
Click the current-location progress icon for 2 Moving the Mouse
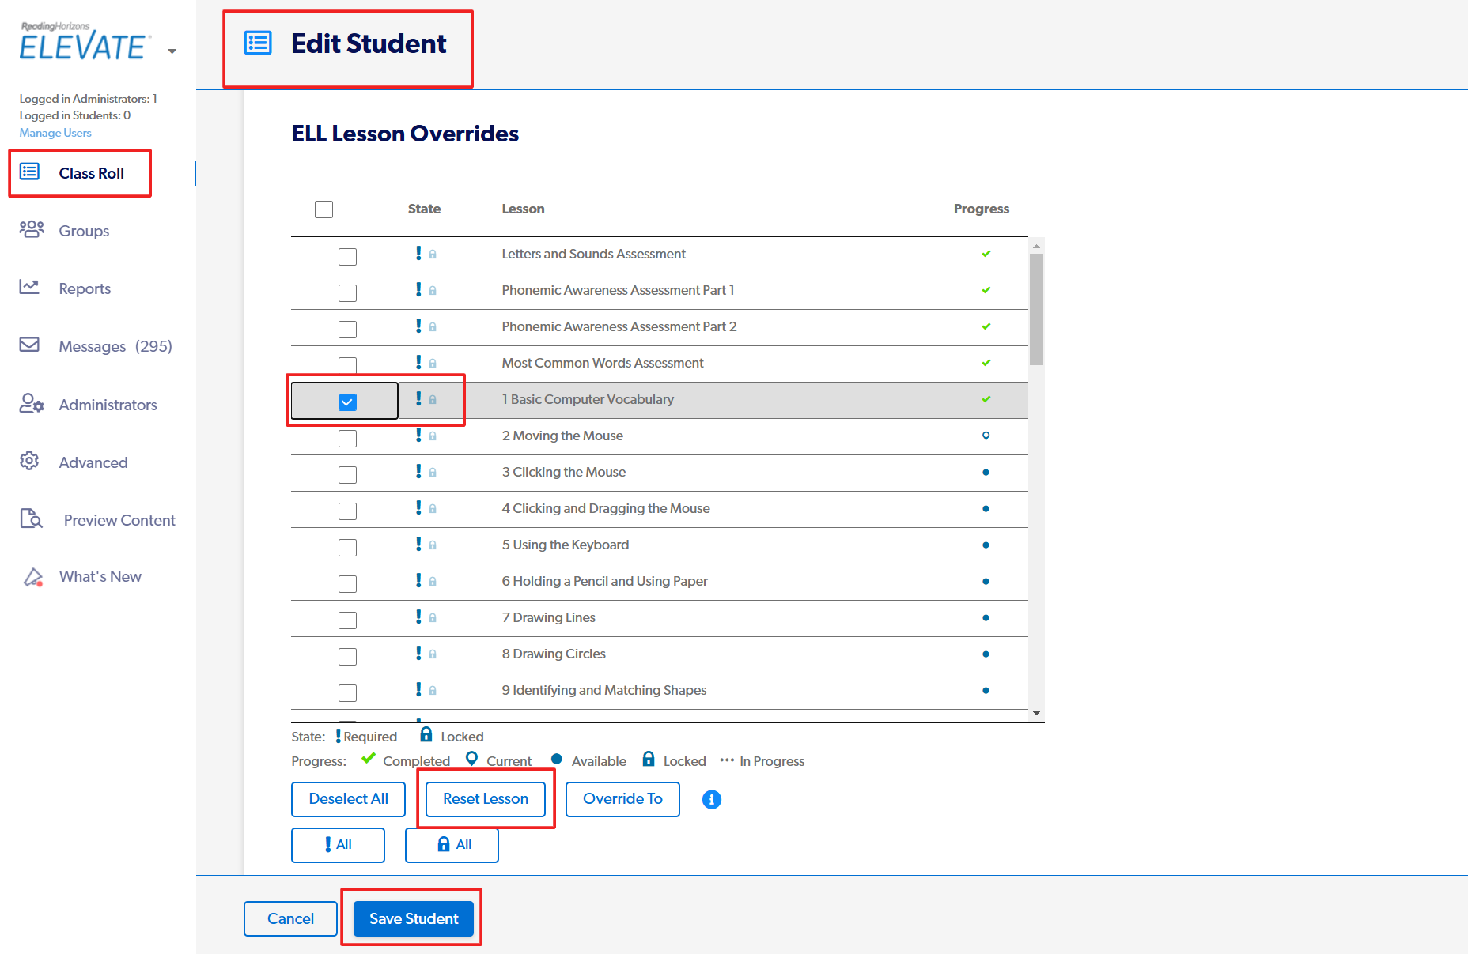[x=986, y=436]
